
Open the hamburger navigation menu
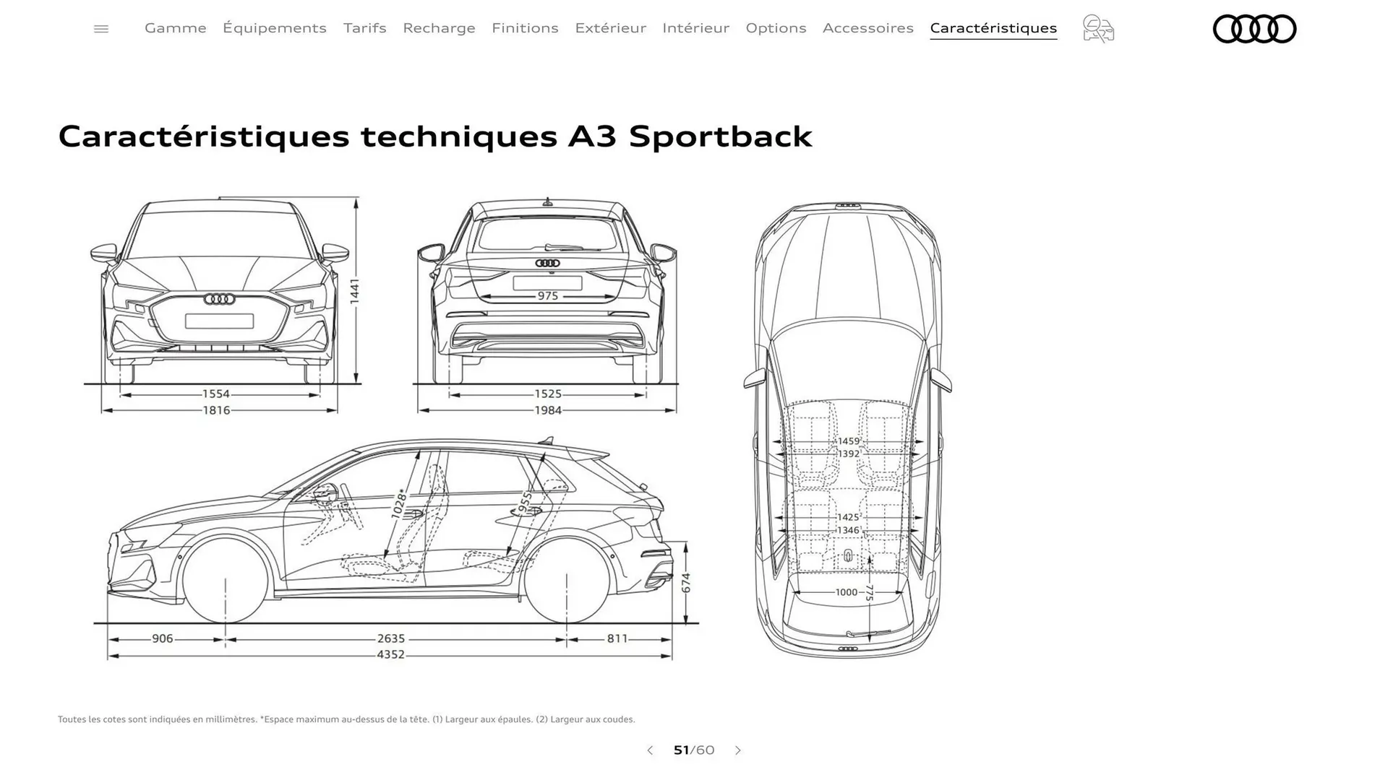click(x=101, y=28)
